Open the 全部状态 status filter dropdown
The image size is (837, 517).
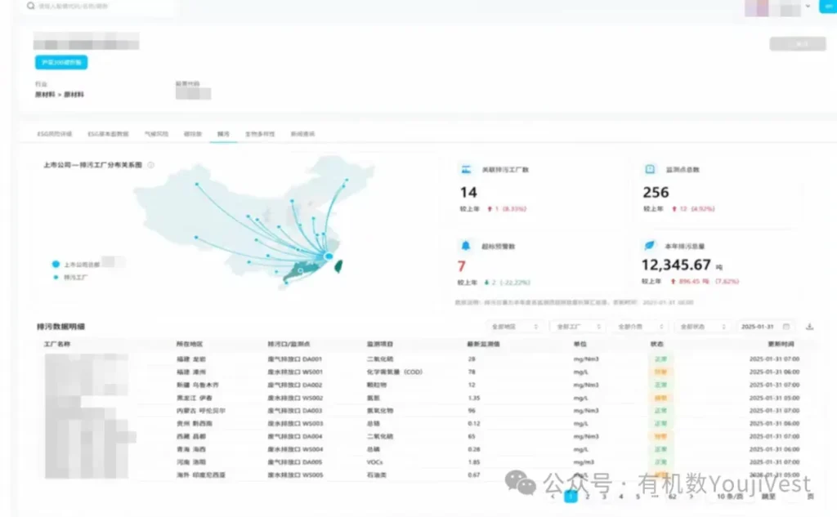(702, 326)
